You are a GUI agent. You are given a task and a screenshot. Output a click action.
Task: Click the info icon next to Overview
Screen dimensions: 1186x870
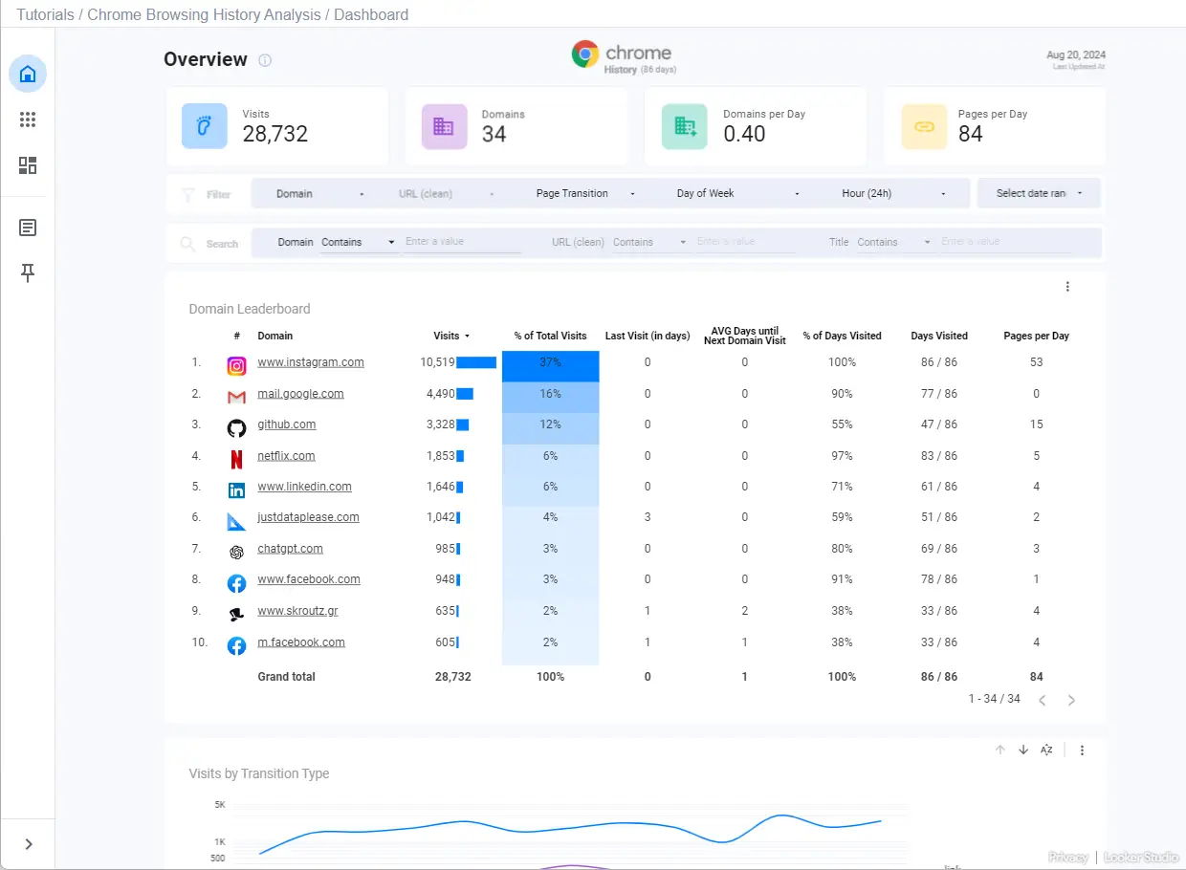click(265, 60)
